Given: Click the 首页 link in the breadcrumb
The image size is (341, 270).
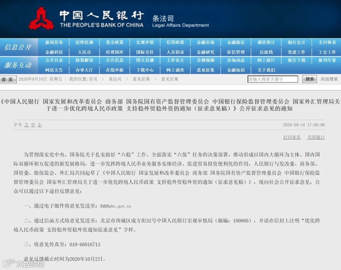Looking at the screenshot, I should pos(93,79).
